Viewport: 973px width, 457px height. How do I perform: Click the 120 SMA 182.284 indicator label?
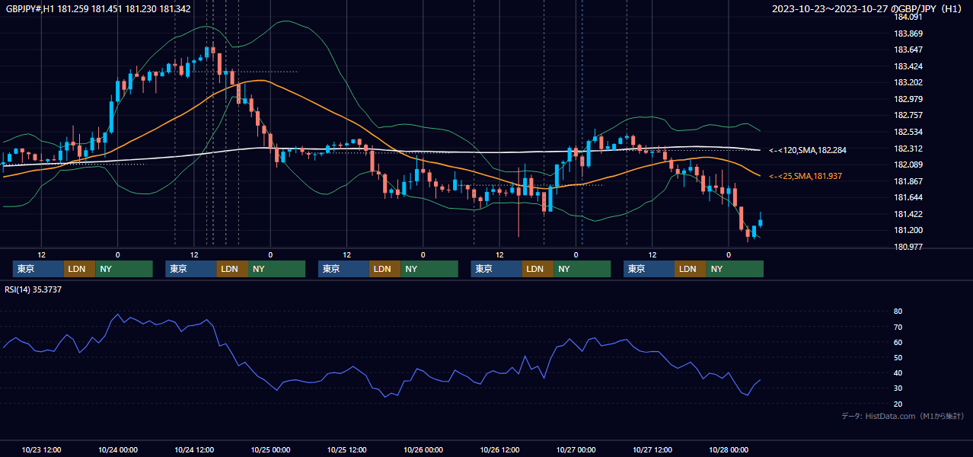coord(808,150)
